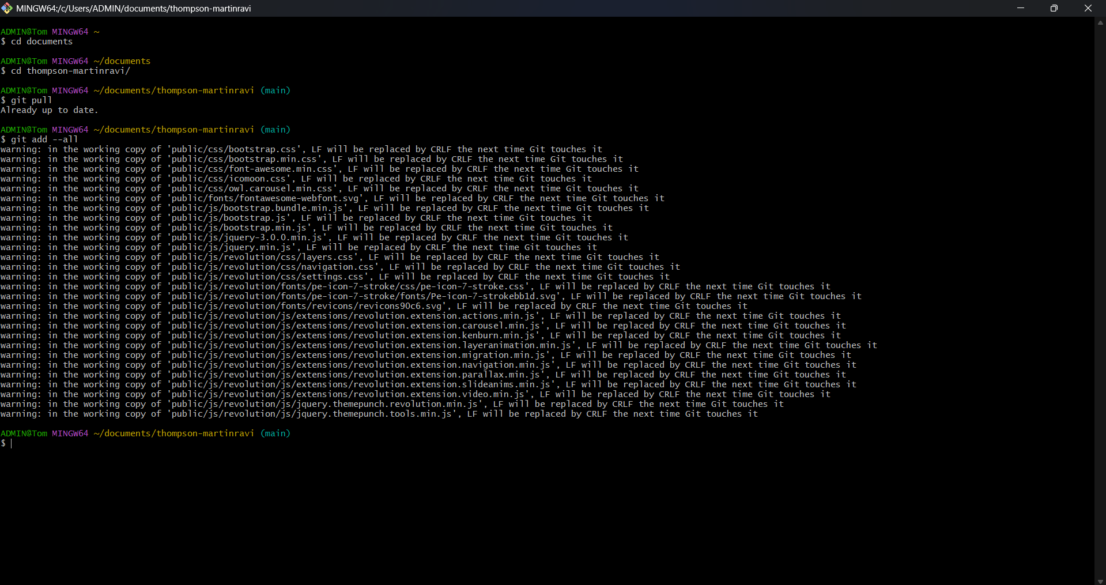Viewport: 1106px width, 585px height.
Task: Click warning line for 'revolution.extension.actions.min.js'
Action: point(421,316)
